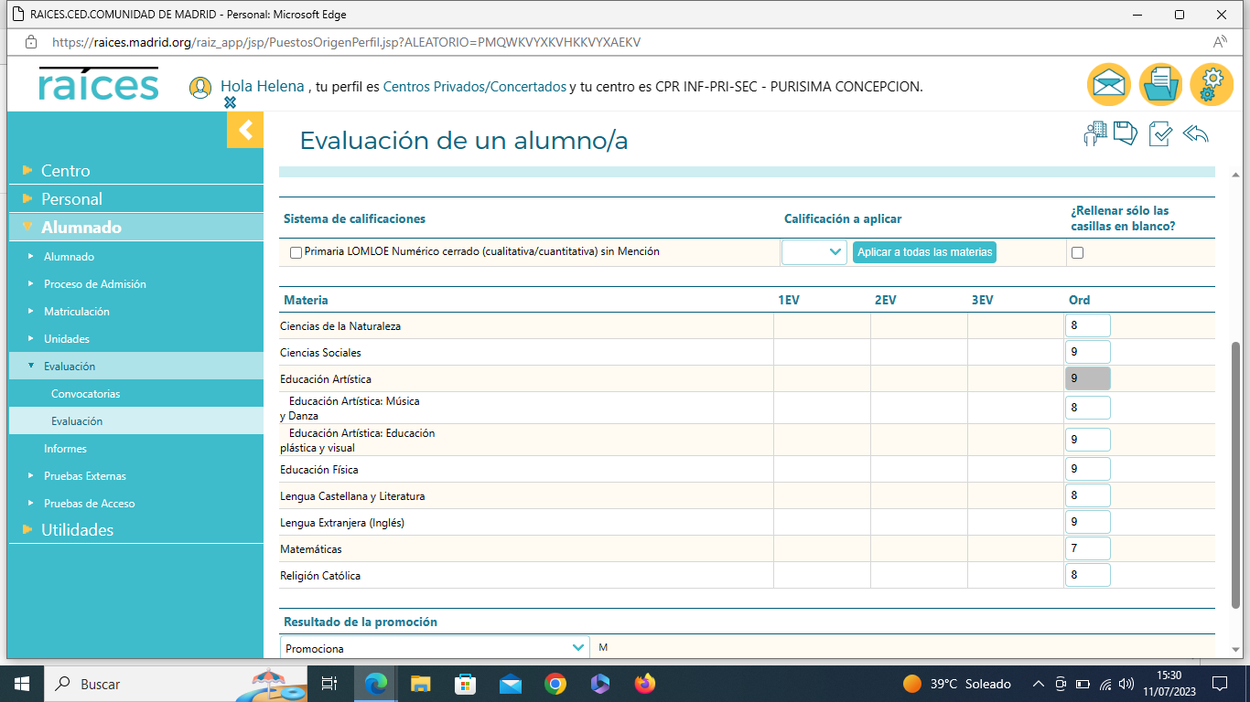
Task: Select Matriculación in the sidebar menu
Action: click(x=77, y=312)
